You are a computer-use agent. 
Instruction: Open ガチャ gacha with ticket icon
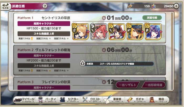click(136, 100)
